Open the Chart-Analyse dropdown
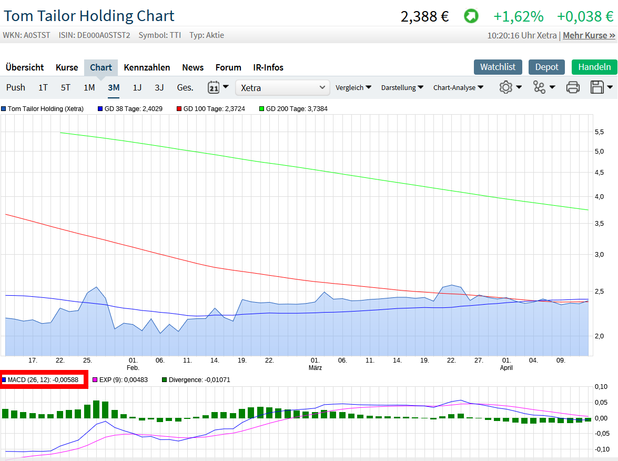 [459, 87]
